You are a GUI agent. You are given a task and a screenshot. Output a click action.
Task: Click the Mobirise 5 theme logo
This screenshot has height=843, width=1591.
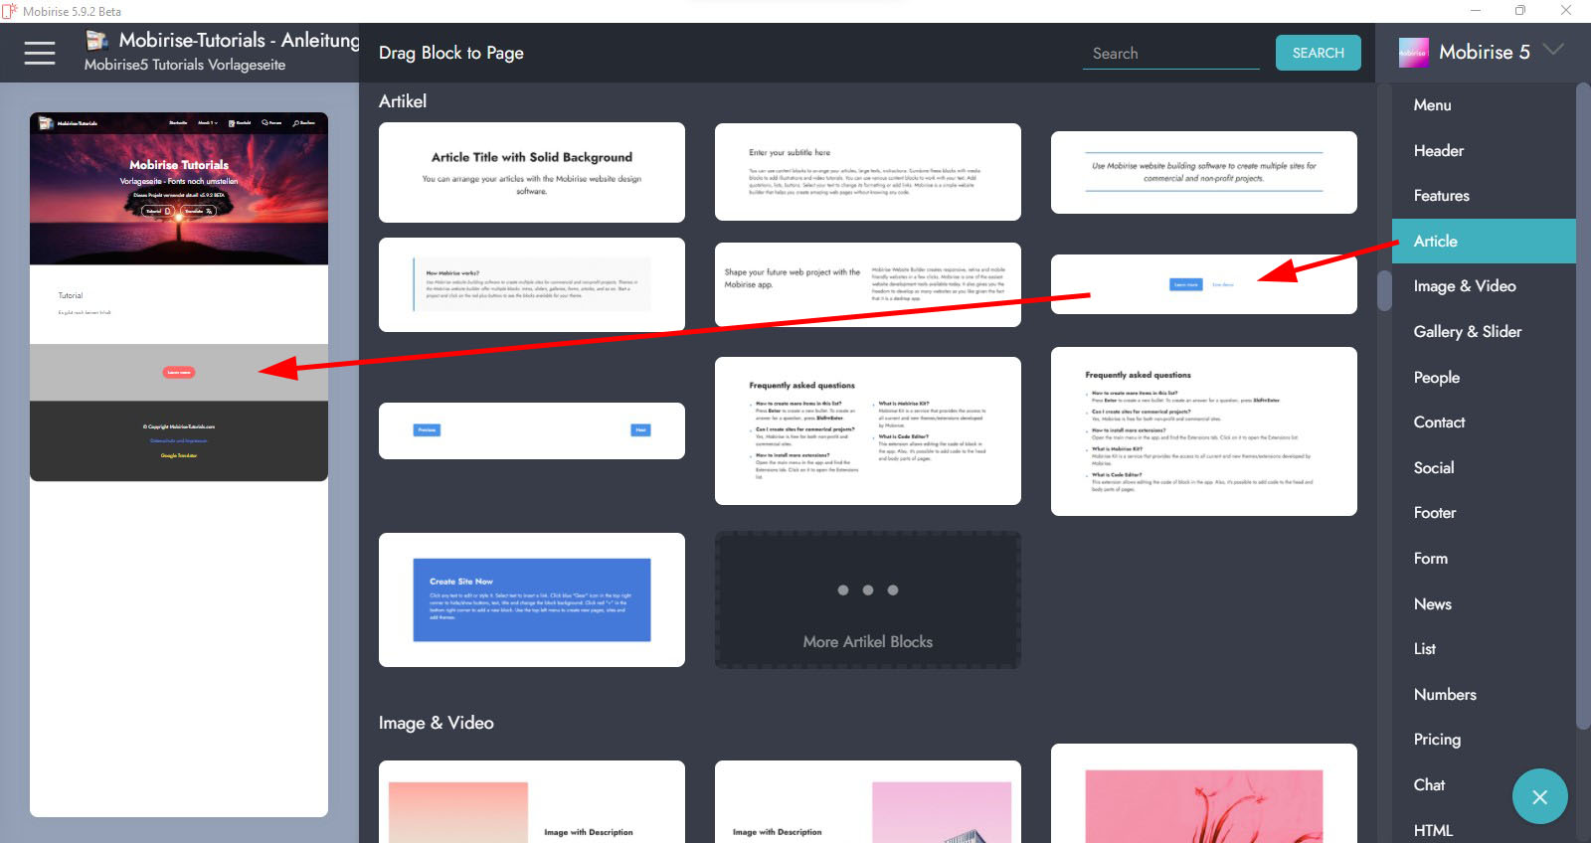pos(1413,53)
